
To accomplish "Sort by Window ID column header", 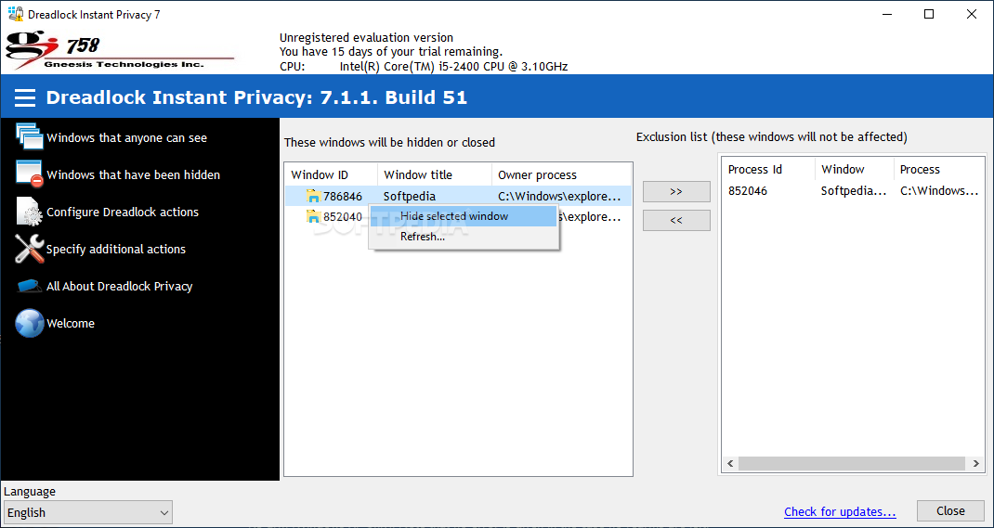I will (331, 174).
